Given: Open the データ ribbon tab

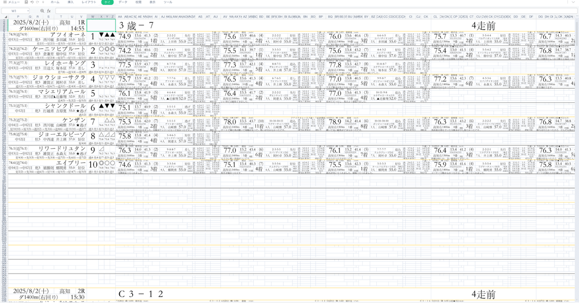Looking at the screenshot, I should click(x=123, y=2).
